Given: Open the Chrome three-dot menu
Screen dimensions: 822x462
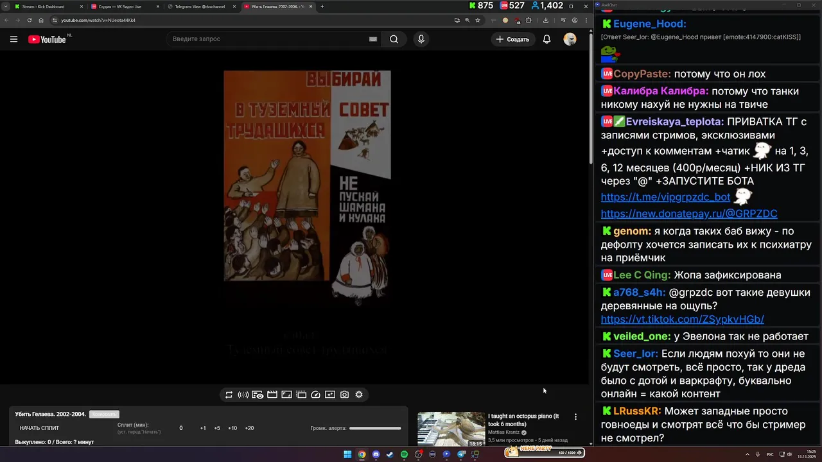Looking at the screenshot, I should [586, 20].
